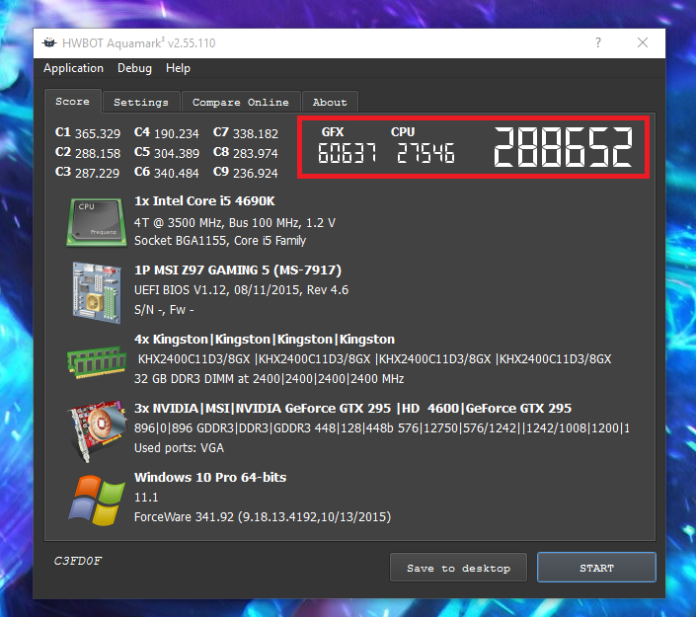The height and width of the screenshot is (617, 696).
Task: Click the C5 value 304.389
Action: tap(177, 154)
